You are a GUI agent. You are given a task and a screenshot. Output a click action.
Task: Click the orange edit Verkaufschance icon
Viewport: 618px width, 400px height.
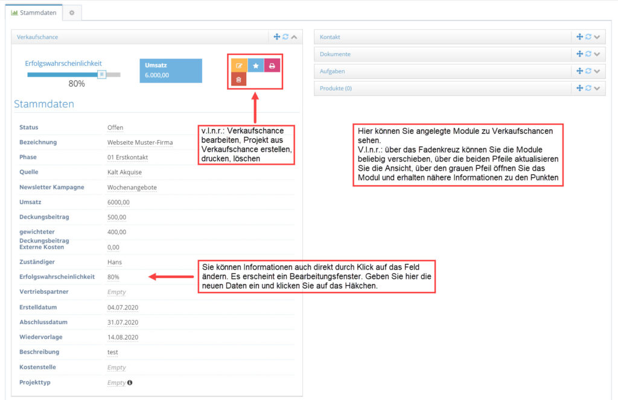click(239, 65)
